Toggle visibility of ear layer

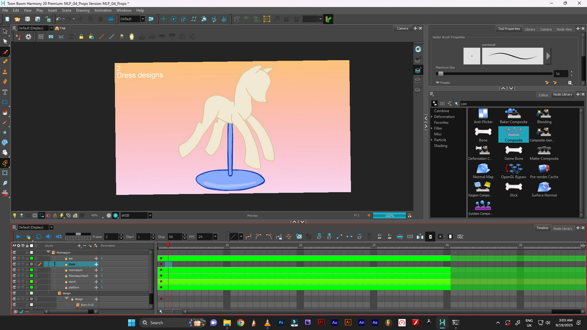[15, 258]
